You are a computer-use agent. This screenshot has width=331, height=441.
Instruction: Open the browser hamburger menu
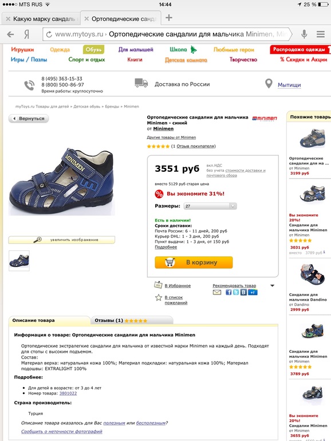tap(321, 34)
